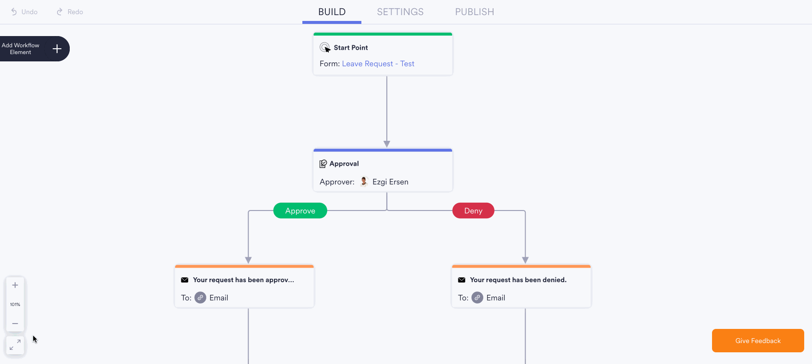Click the Give Feedback button
The width and height of the screenshot is (812, 364).
coord(757,340)
